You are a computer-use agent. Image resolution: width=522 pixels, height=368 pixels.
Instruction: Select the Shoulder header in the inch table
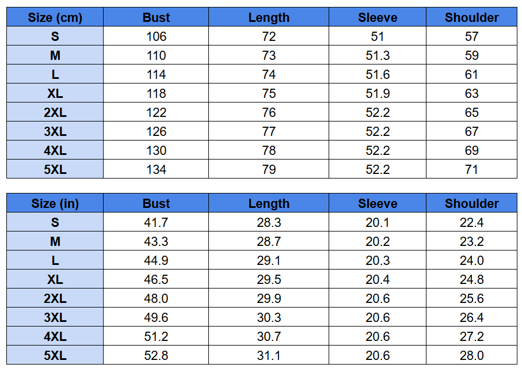tap(471, 203)
